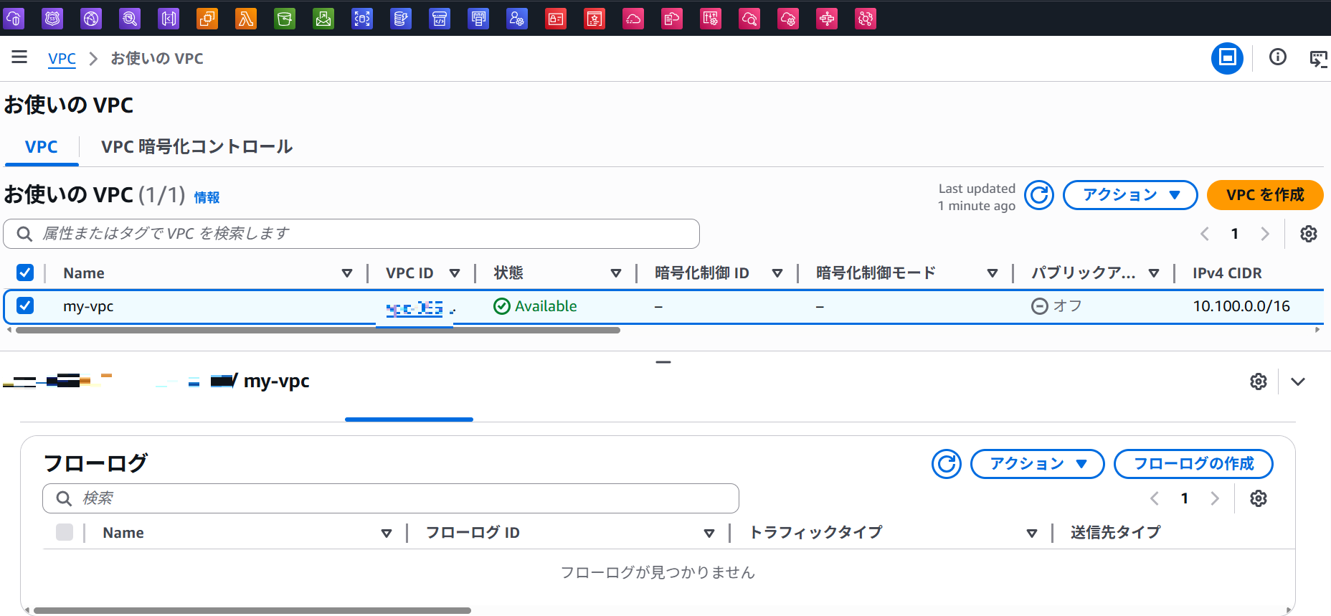Image resolution: width=1331 pixels, height=616 pixels.
Task: Click the VPC table horizontal scrollbar
Action: coord(318,331)
